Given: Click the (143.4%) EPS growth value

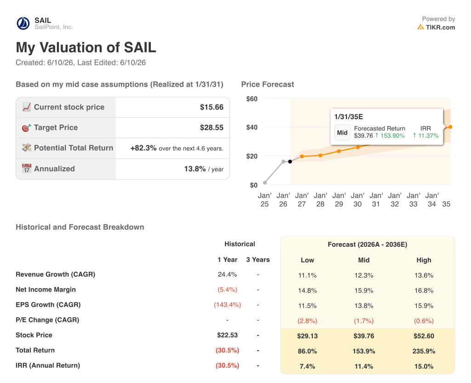Looking at the screenshot, I should pyautogui.click(x=227, y=305).
